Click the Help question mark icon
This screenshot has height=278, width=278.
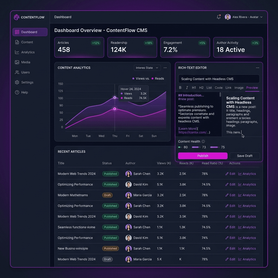click(17, 92)
